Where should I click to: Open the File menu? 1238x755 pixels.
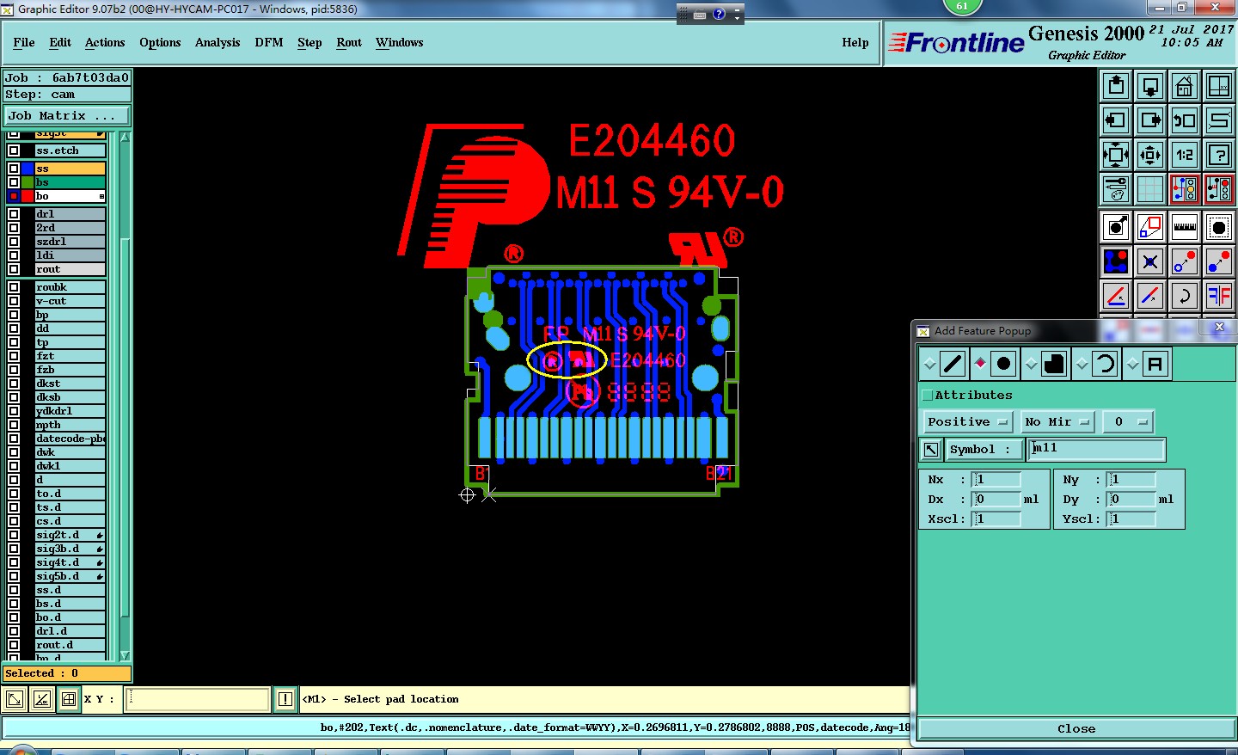[24, 42]
